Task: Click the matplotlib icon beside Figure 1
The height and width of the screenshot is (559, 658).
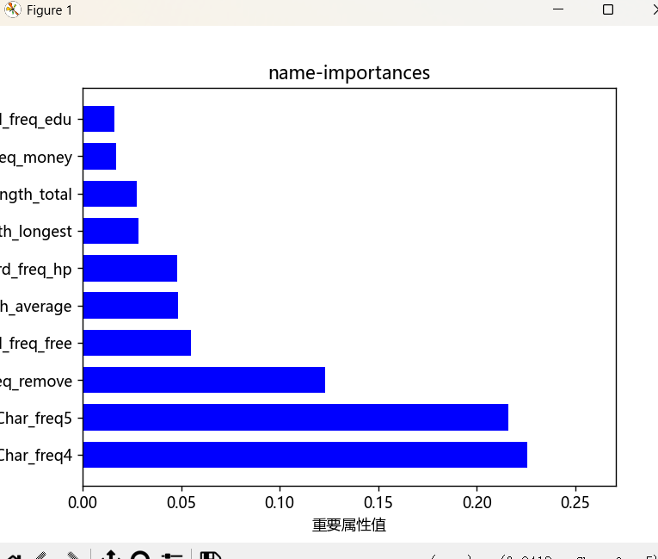Action: click(x=13, y=9)
